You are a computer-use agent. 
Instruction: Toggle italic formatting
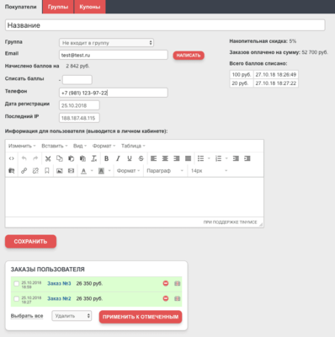coord(118,158)
